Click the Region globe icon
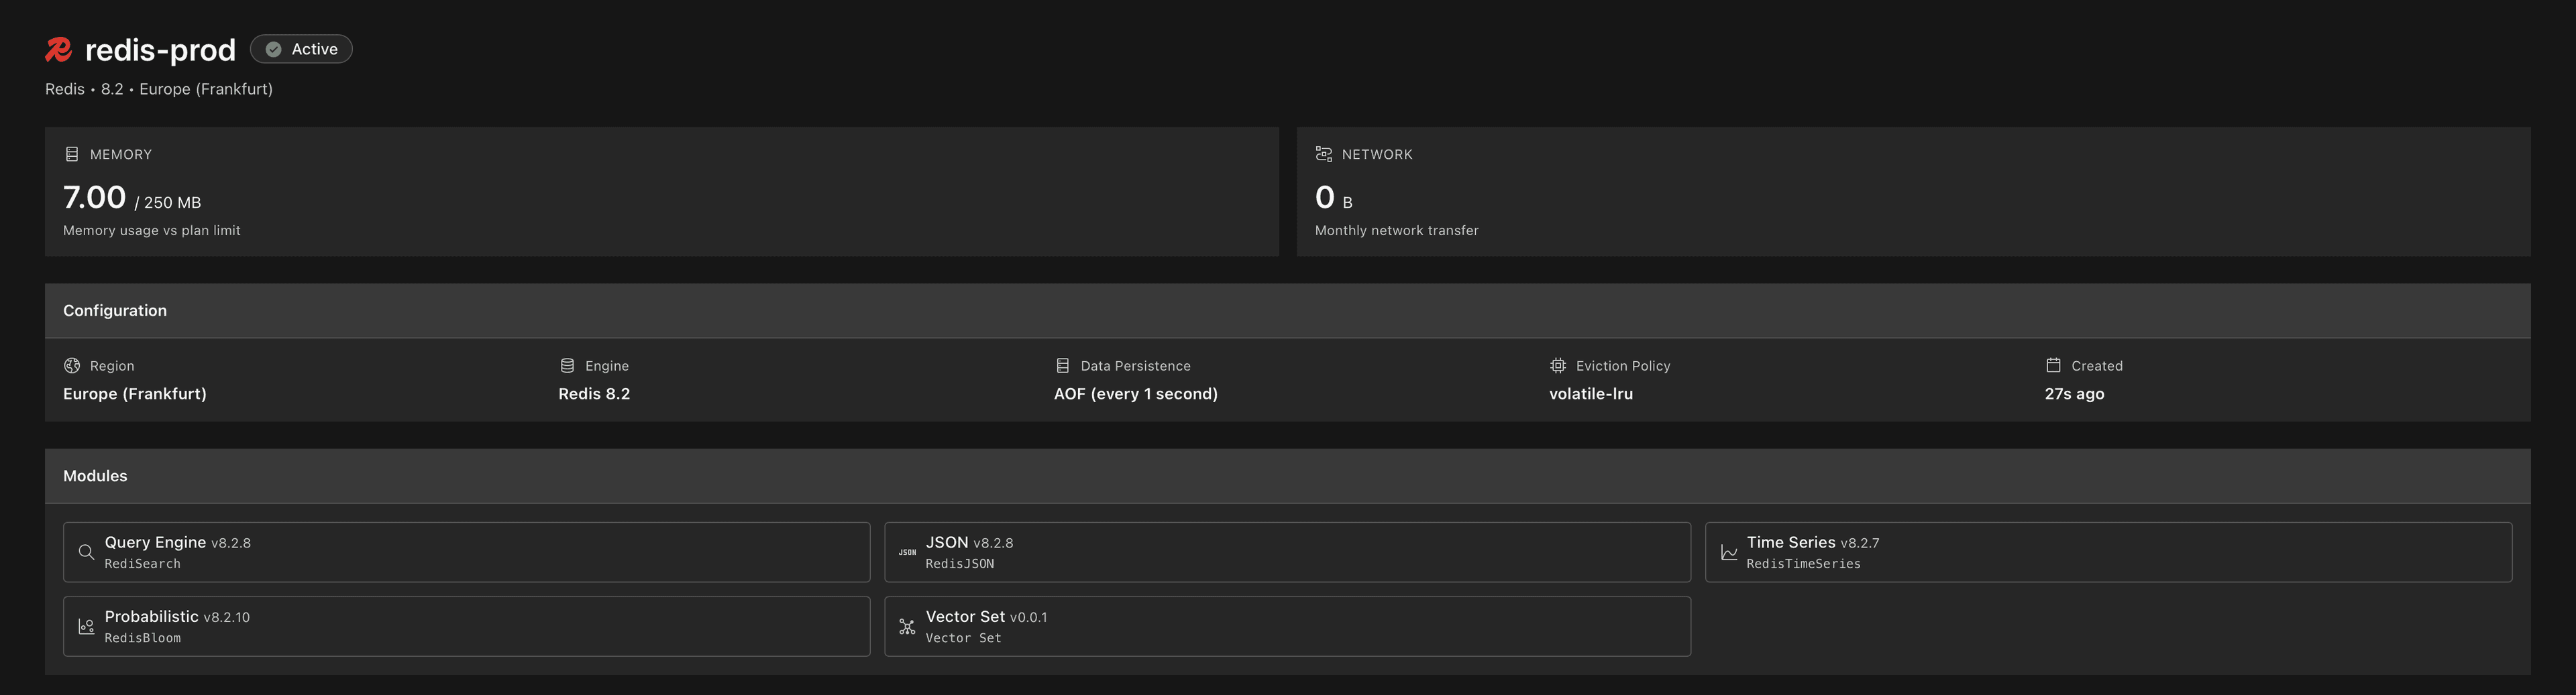This screenshot has width=2576, height=695. (72, 365)
